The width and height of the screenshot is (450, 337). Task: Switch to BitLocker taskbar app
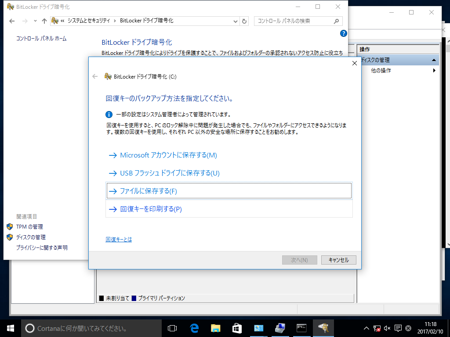pos(323,328)
